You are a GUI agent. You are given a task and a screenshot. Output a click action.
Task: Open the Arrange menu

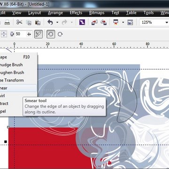pyautogui.click(x=55, y=13)
